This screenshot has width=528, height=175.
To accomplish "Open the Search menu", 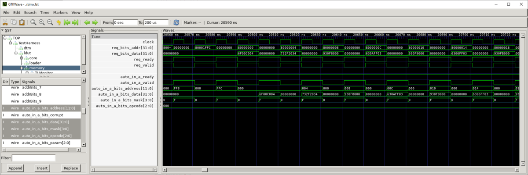I will point(30,13).
